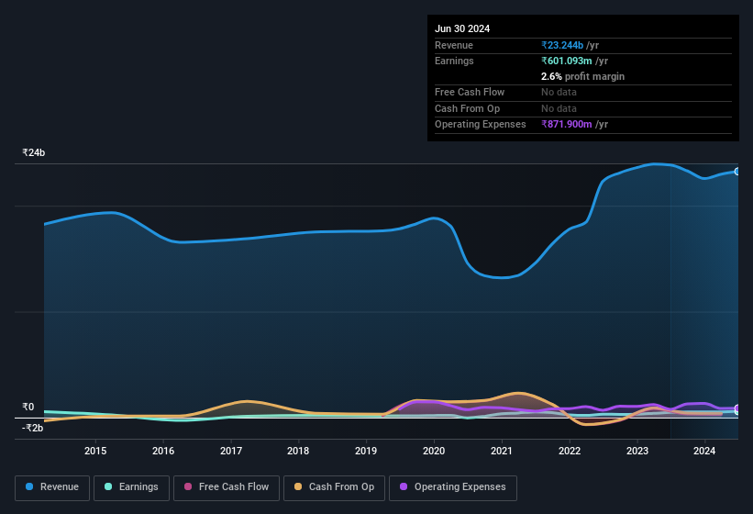Image resolution: width=753 pixels, height=514 pixels.
Task: Click the Free Cash Flow tooltip row label
Action: [470, 92]
